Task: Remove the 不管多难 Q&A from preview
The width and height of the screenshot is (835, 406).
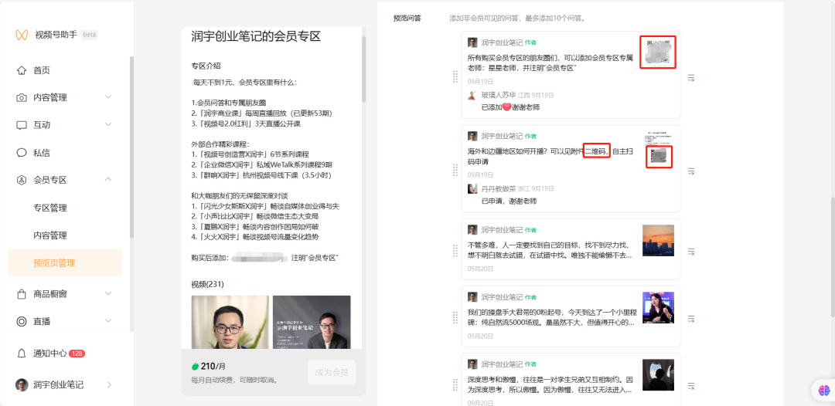Action: (x=691, y=252)
